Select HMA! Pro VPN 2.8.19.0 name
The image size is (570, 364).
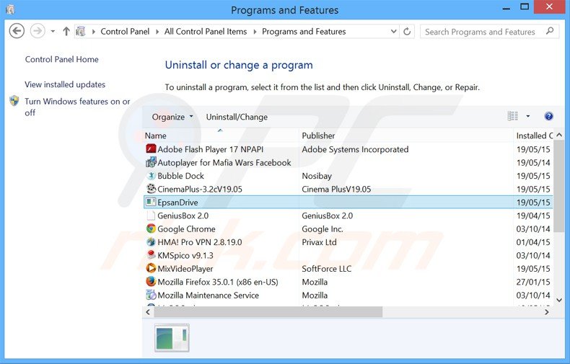(x=200, y=242)
